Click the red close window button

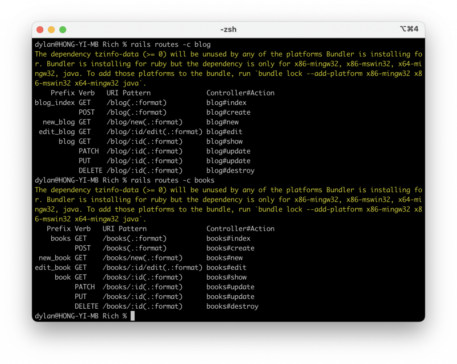40,30
